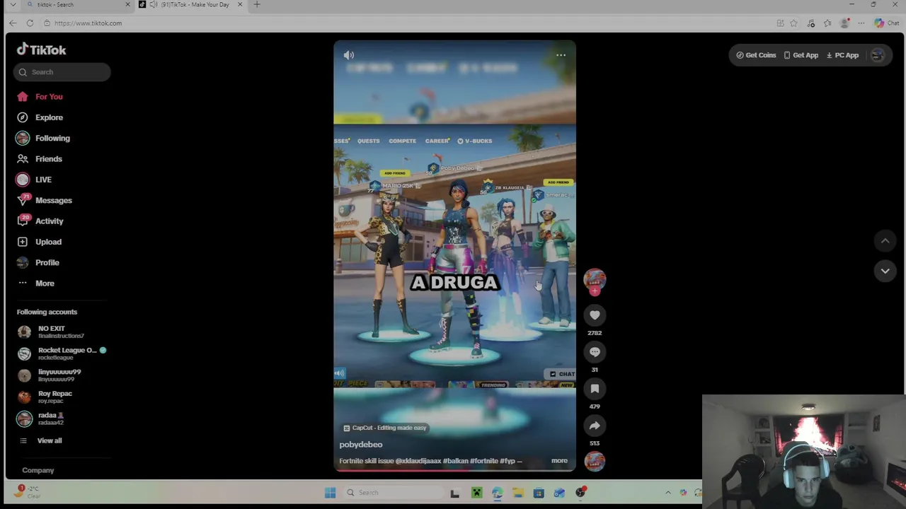Open Minecraft from the taskbar
906x509 pixels.
(476, 493)
